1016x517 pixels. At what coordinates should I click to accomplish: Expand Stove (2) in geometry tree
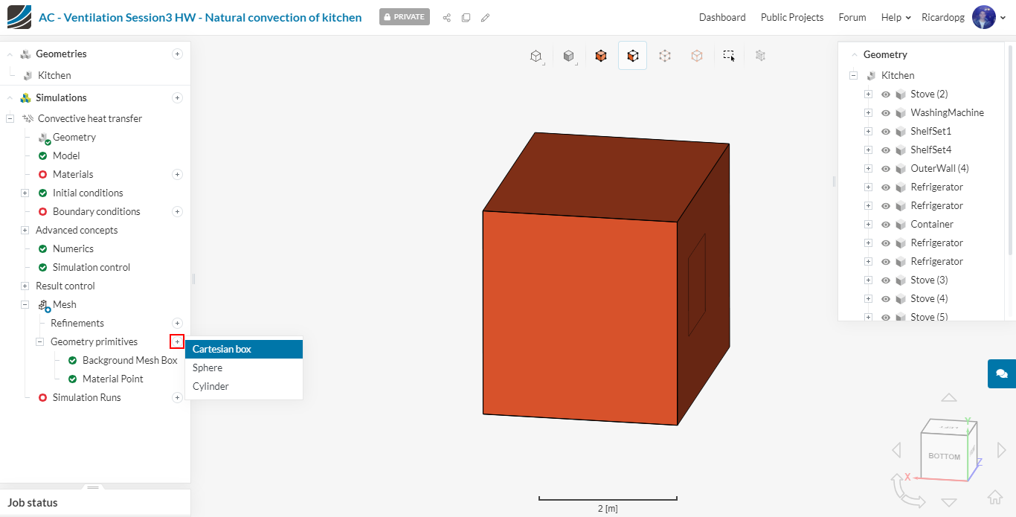(868, 94)
